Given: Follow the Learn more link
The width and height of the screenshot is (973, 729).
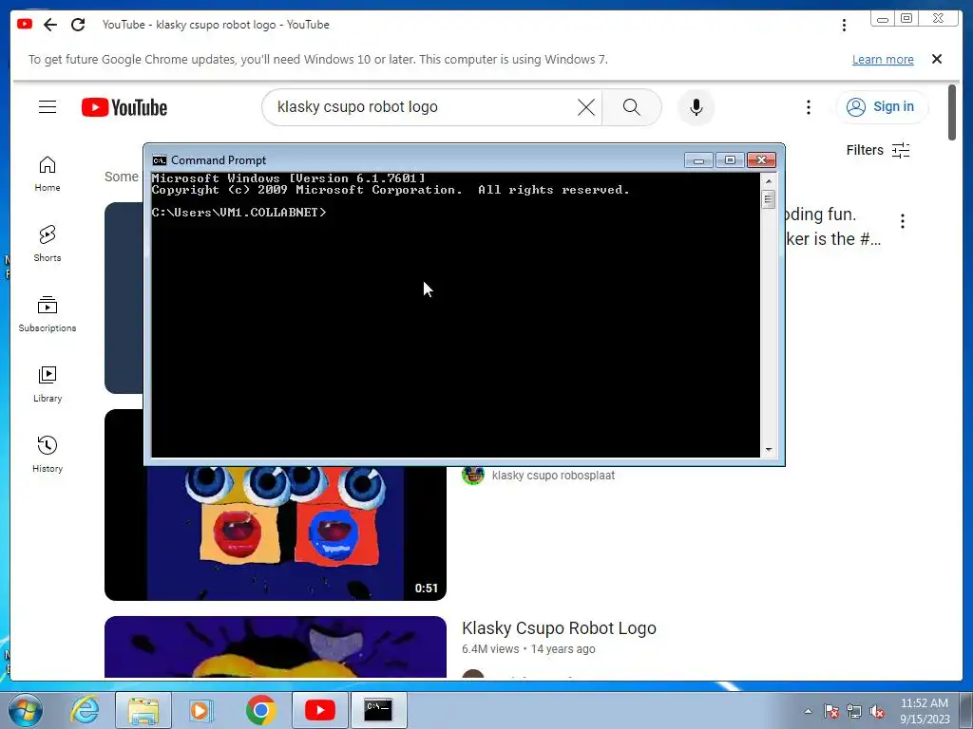Looking at the screenshot, I should coord(883,60).
